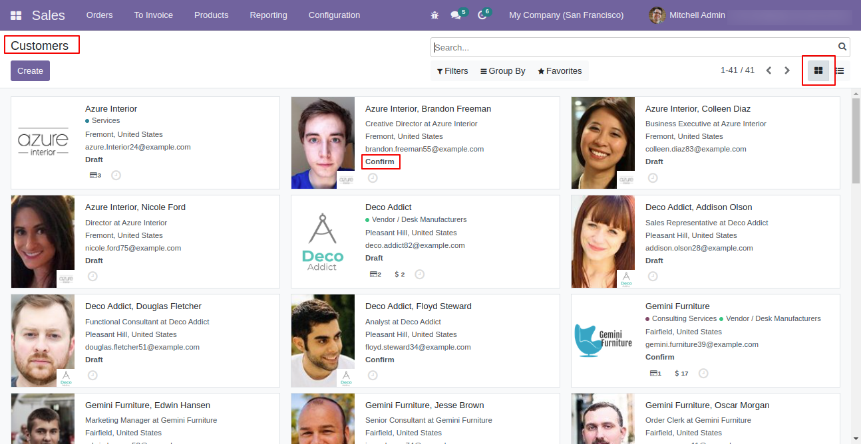This screenshot has height=444, width=861.
Task: Open Addison Olson's activity clock icon
Action: pyautogui.click(x=653, y=276)
